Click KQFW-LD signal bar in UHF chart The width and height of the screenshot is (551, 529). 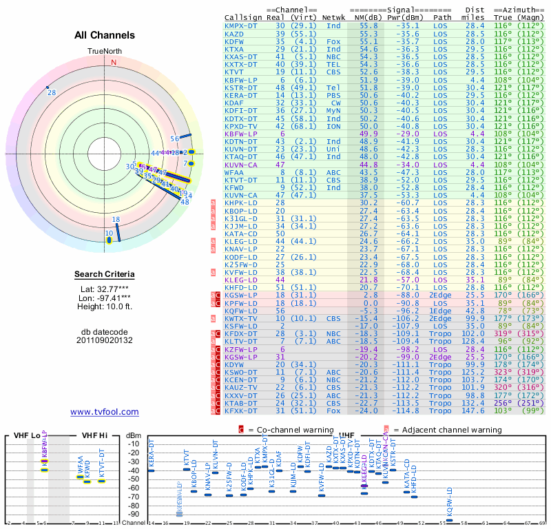click(450, 521)
